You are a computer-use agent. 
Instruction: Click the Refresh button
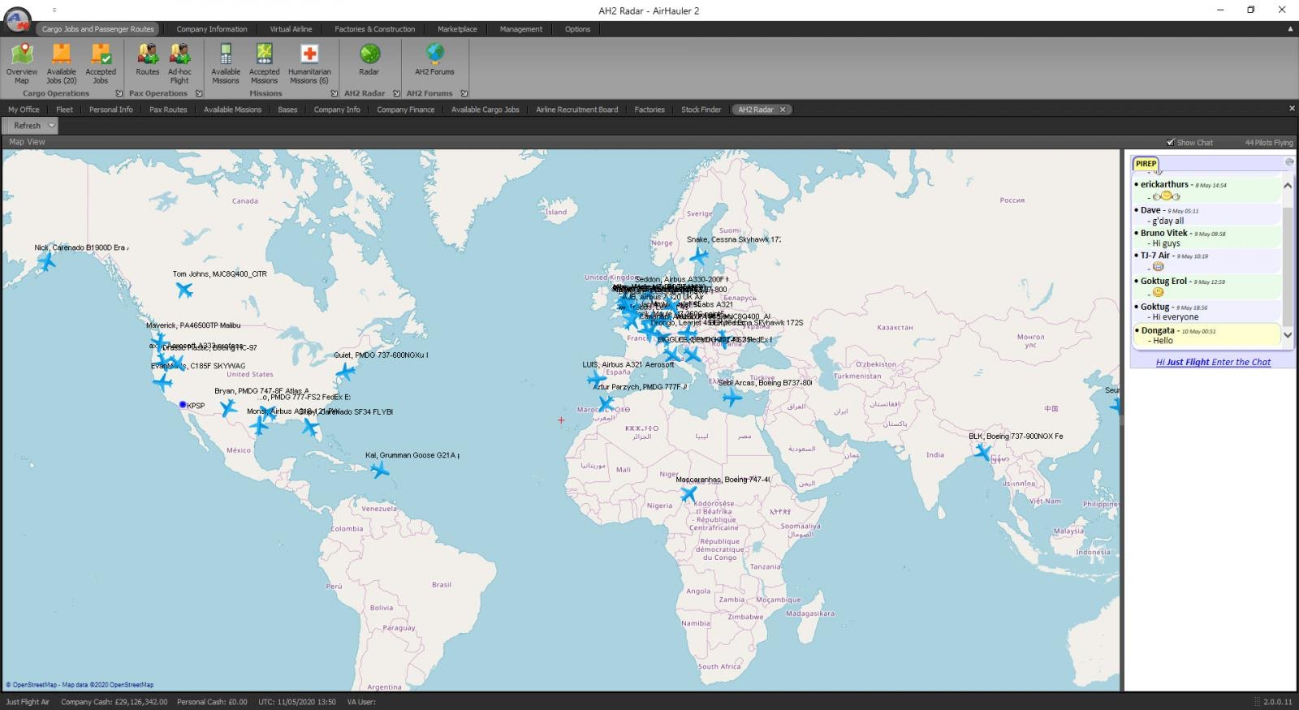tap(27, 126)
